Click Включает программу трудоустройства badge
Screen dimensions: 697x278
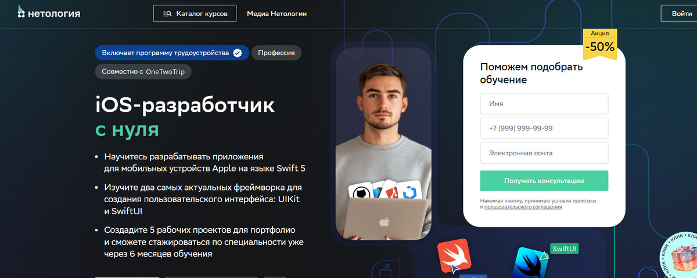tap(172, 53)
